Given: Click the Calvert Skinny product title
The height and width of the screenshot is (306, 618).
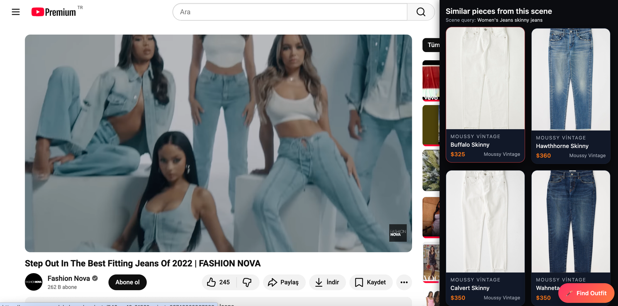Looking at the screenshot, I should coord(470,288).
